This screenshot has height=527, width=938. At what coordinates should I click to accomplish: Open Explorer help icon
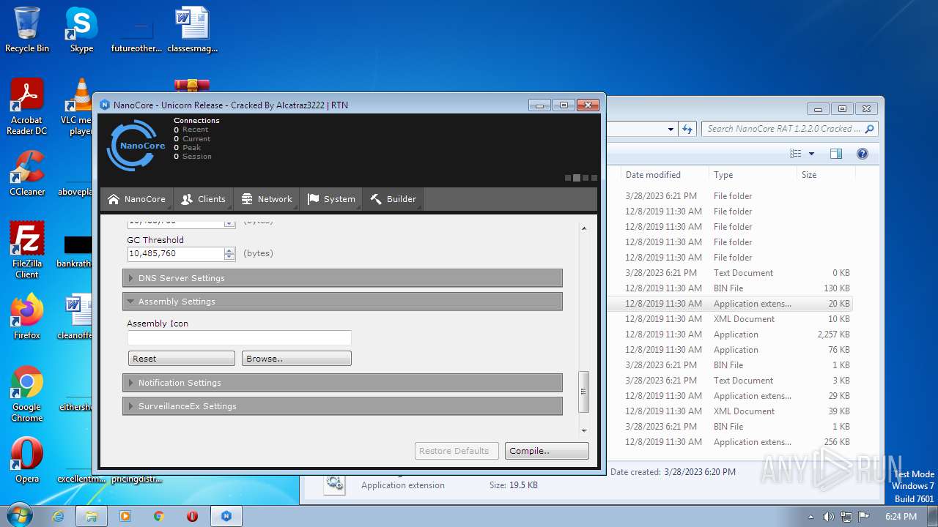[x=863, y=154]
